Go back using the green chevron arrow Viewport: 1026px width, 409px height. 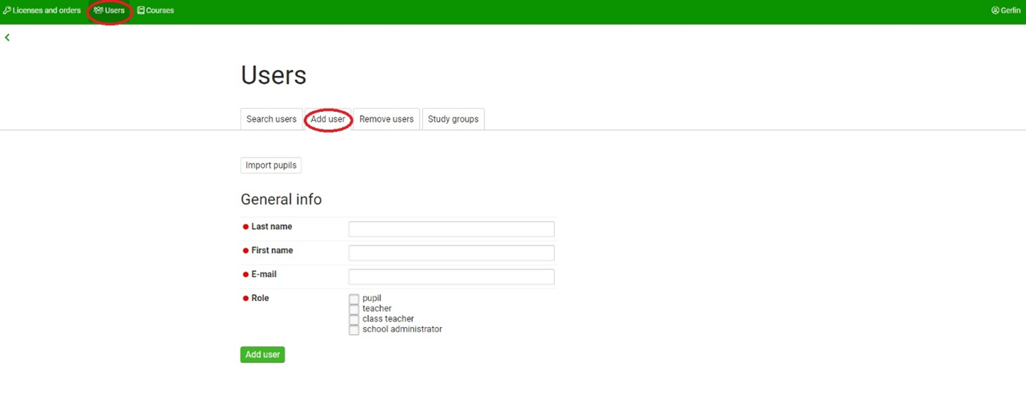click(x=7, y=37)
